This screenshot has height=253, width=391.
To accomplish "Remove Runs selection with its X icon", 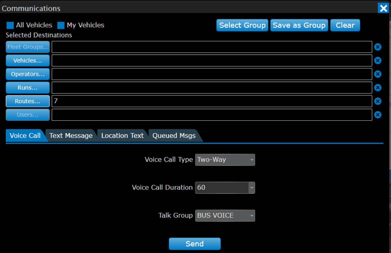I will coord(378,88).
